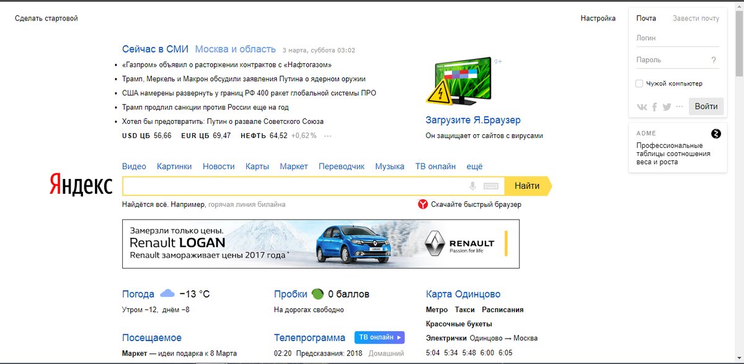Show more social login options (three dots)
The height and width of the screenshot is (364, 744).
680,106
